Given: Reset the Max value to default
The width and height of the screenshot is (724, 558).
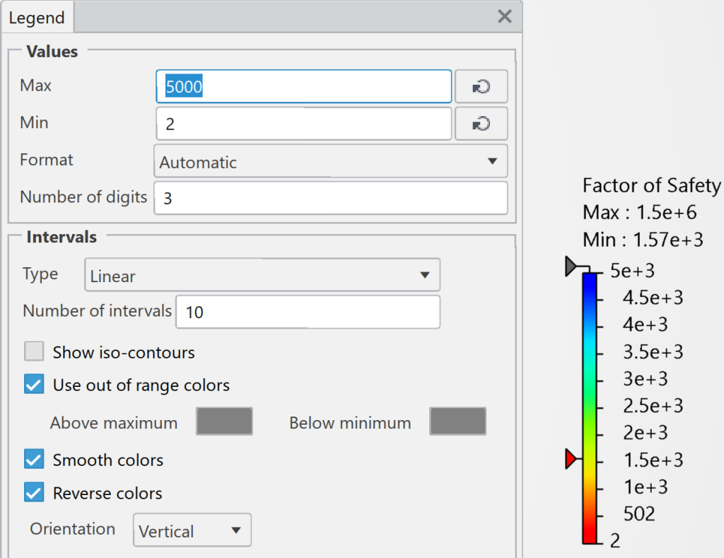Looking at the screenshot, I should click(x=481, y=86).
